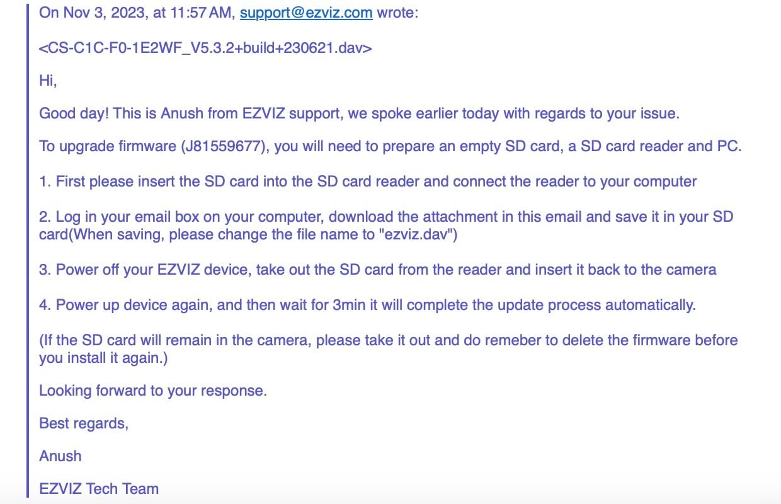This screenshot has height=504, width=781.
Task: Click the parenthetical note about deleting firmware
Action: (388, 341)
